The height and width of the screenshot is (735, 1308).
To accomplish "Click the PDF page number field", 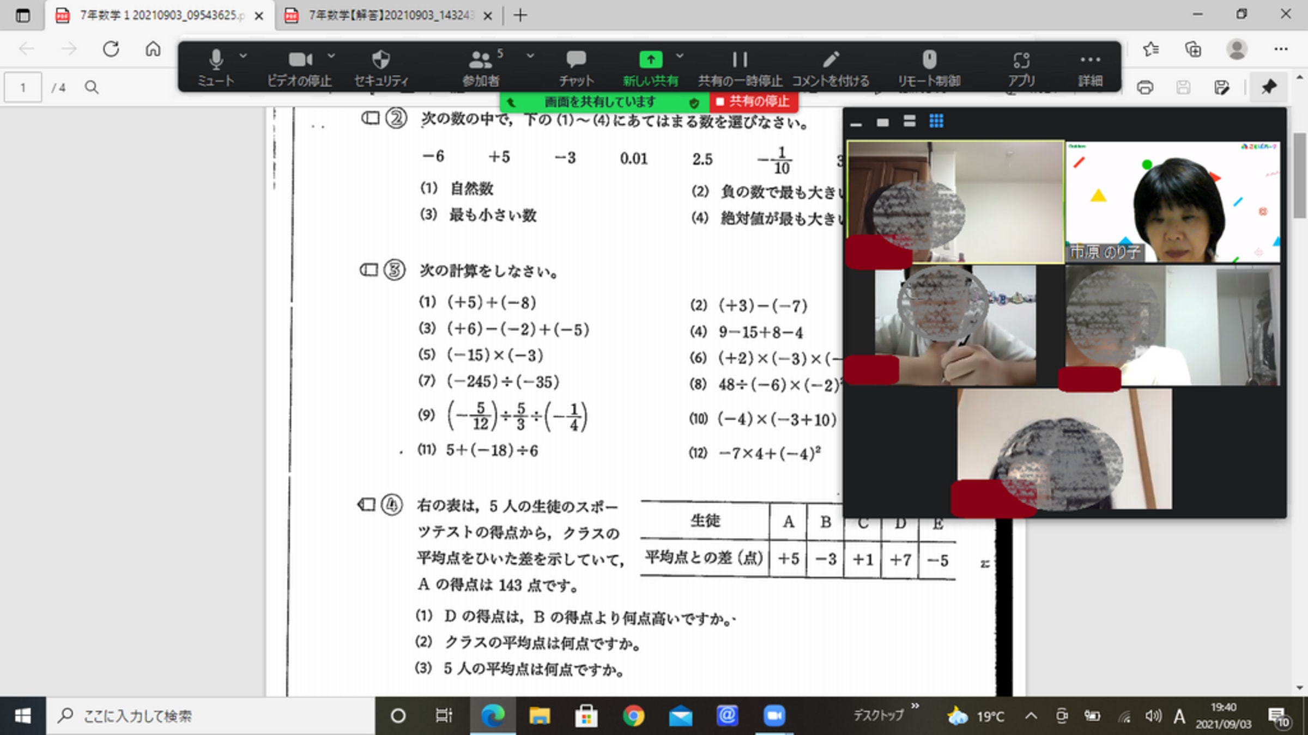I will pyautogui.click(x=23, y=87).
